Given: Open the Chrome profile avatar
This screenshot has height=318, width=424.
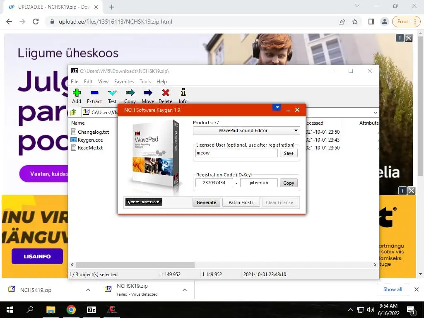Looking at the screenshot, I should tap(385, 22).
